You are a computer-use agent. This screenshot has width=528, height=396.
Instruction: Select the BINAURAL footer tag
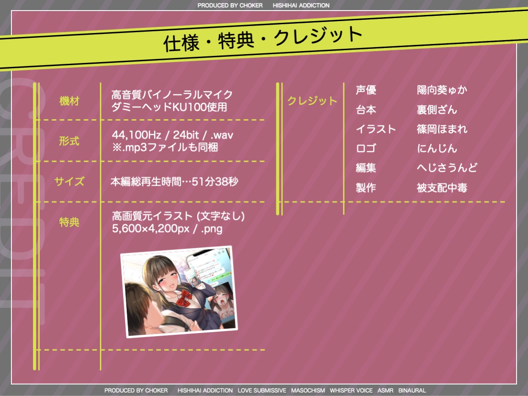[x=412, y=390]
